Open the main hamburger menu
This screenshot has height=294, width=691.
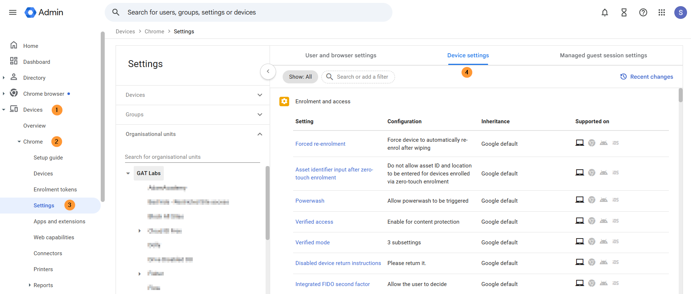pyautogui.click(x=13, y=12)
